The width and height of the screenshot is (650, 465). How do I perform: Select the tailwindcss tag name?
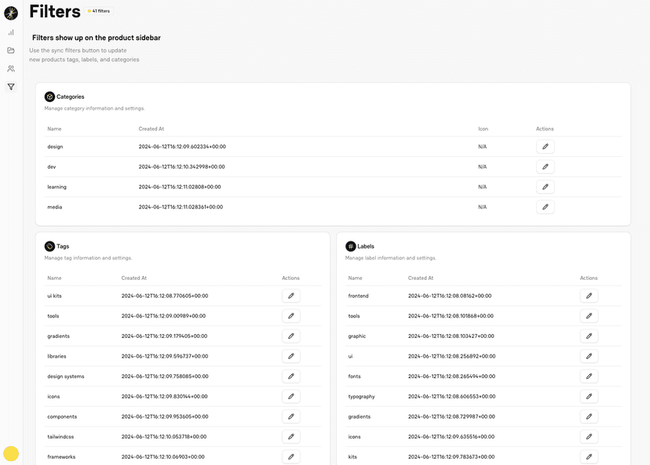point(60,437)
